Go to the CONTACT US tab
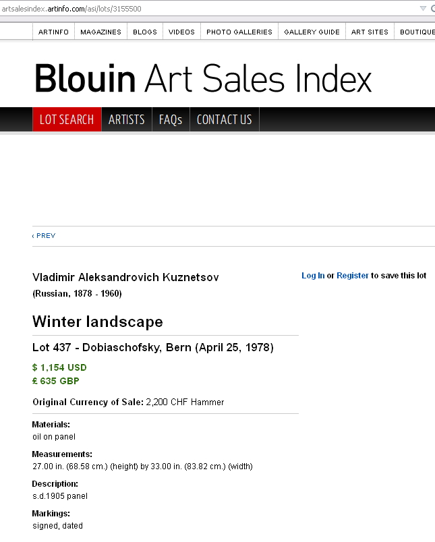435x542 pixels. [x=224, y=119]
